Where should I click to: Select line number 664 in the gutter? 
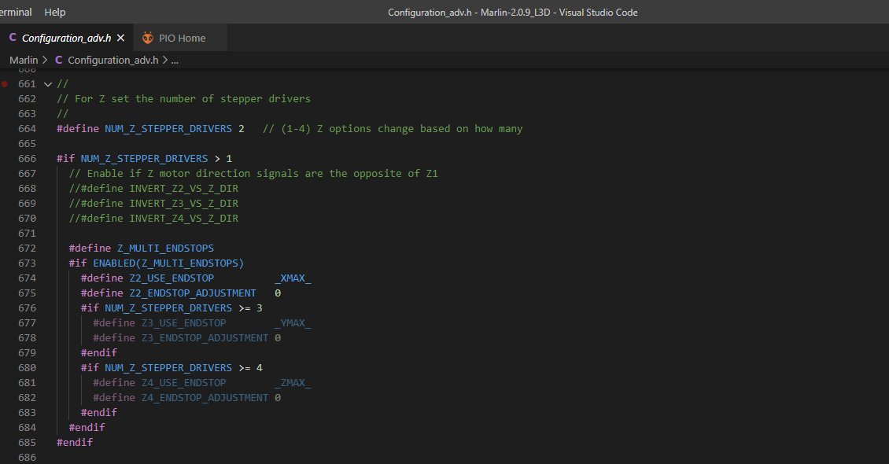pos(27,129)
